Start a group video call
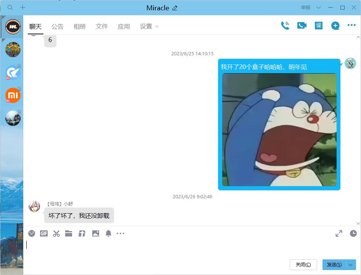The image size is (361, 275). [302, 25]
